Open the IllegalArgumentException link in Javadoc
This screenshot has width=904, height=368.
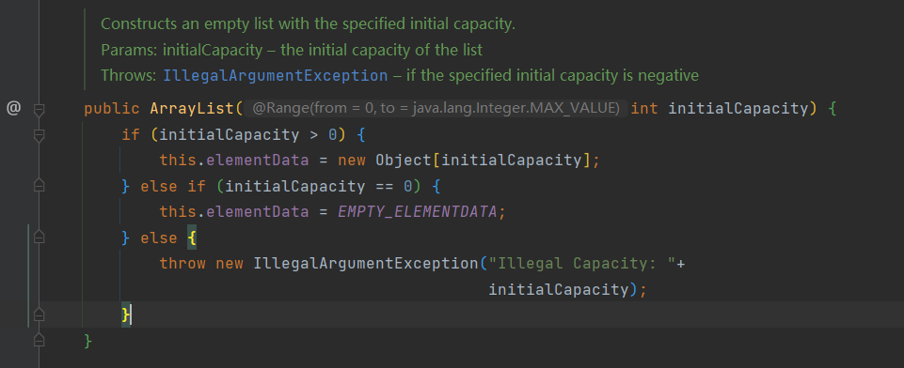point(276,75)
